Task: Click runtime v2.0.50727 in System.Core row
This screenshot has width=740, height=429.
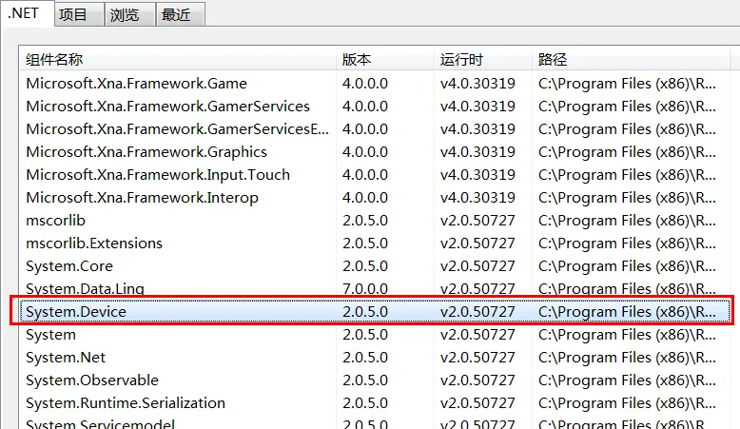Action: [x=477, y=266]
